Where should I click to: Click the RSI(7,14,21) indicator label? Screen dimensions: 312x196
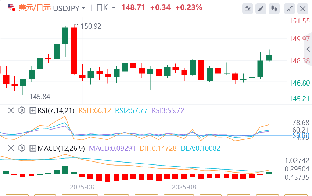click(x=56, y=110)
